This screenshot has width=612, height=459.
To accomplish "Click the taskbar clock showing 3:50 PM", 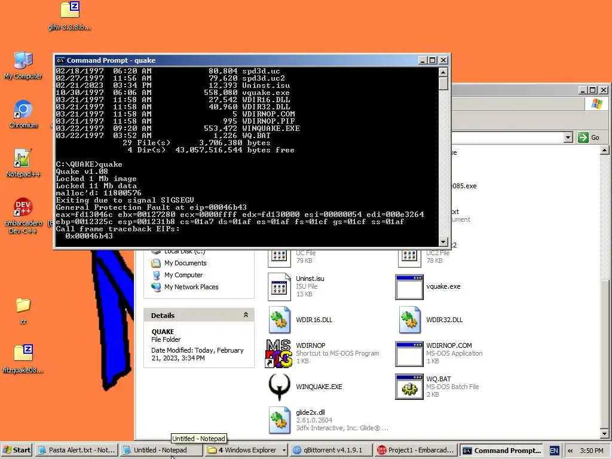I will tap(592, 451).
